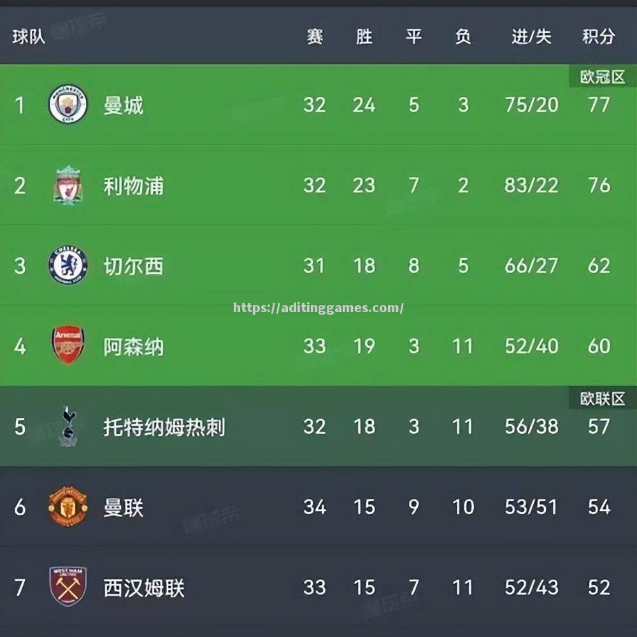The image size is (637, 637).
Task: Select the 胜 wins column header
Action: pos(364,37)
